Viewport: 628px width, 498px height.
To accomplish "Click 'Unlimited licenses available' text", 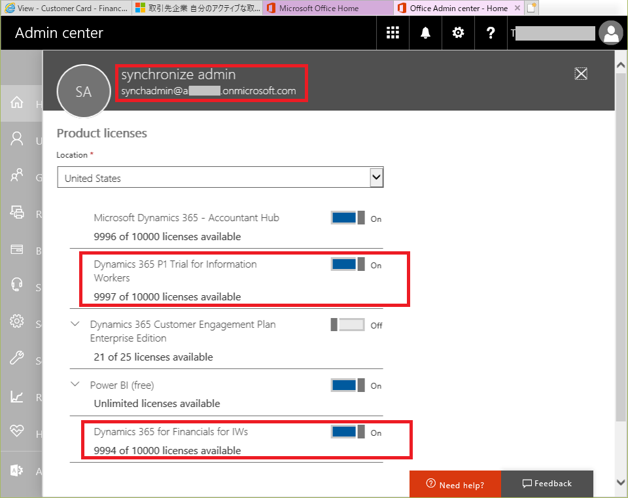I will pos(157,404).
